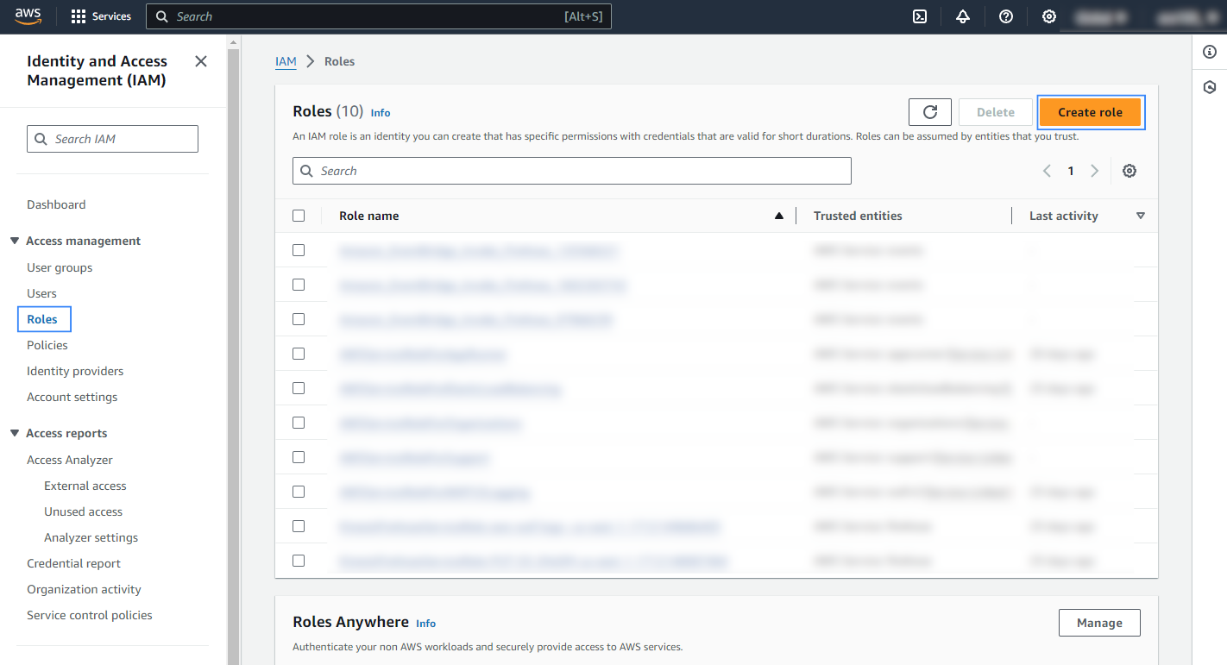
Task: Go to Policies in sidebar
Action: [x=47, y=345]
